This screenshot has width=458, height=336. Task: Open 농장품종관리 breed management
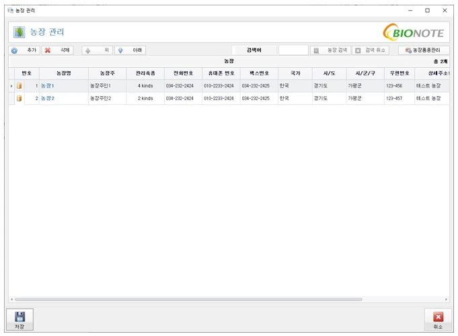424,50
